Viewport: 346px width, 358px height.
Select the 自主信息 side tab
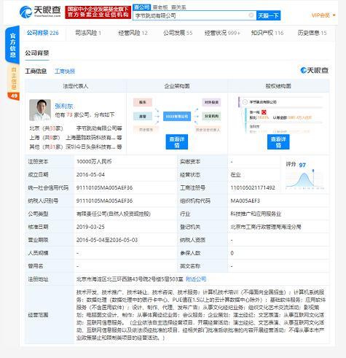(13, 78)
